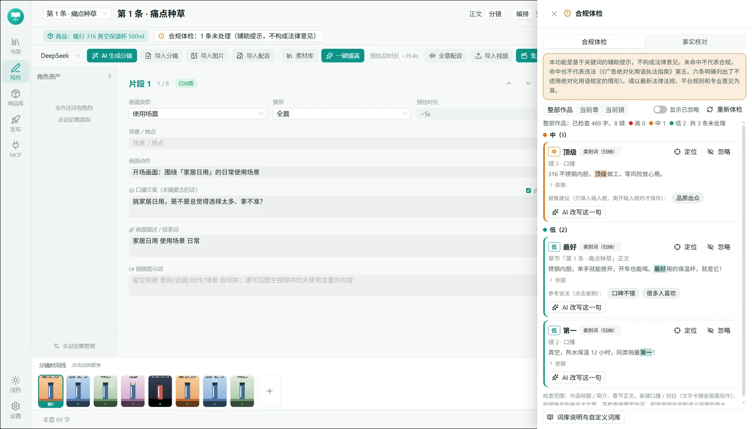This screenshot has height=429, width=752.
Task: Click 重新体检 refresh button
Action: (x=724, y=109)
